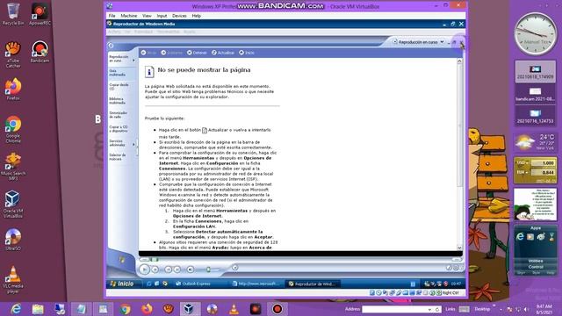
Task: Click the Next track button
Action: [177, 269]
